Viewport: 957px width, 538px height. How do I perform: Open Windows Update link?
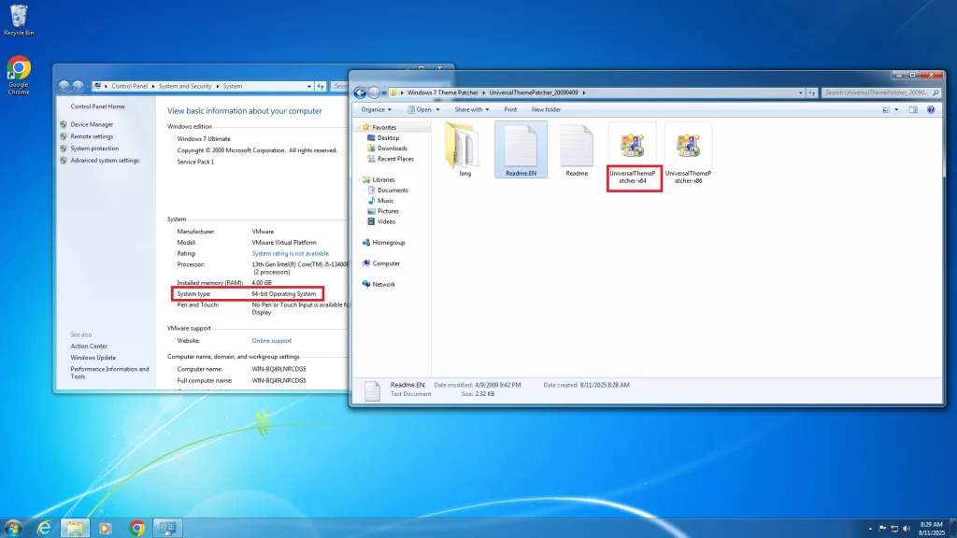[x=93, y=358]
